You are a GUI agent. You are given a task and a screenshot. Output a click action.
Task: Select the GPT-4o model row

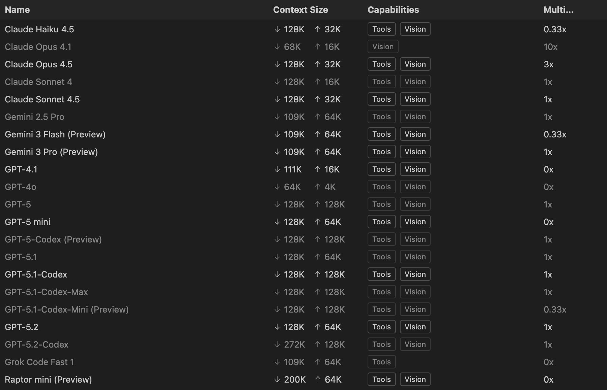[21, 187]
